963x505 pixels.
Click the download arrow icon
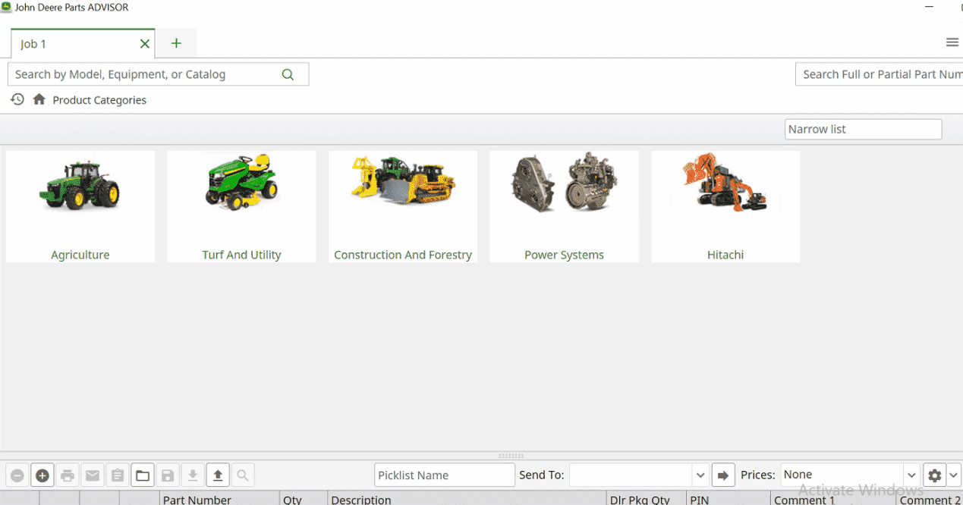[x=193, y=475]
